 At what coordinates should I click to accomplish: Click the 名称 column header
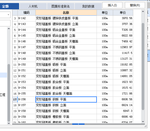[66, 13]
